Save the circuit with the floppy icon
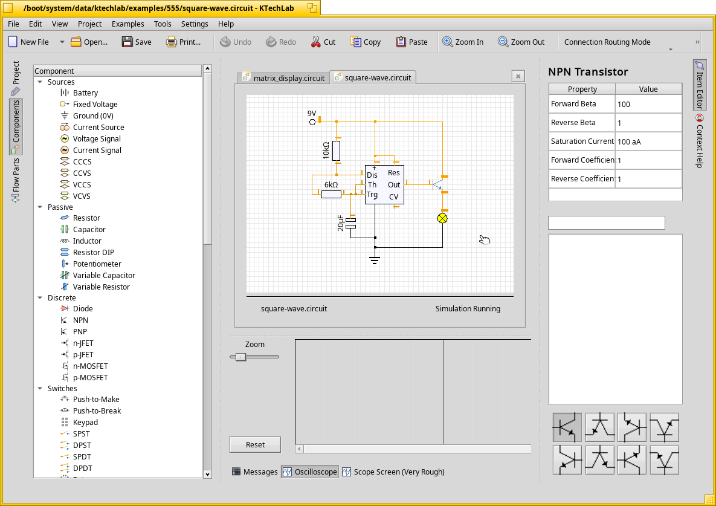Viewport: 716px width, 506px height. coord(127,42)
